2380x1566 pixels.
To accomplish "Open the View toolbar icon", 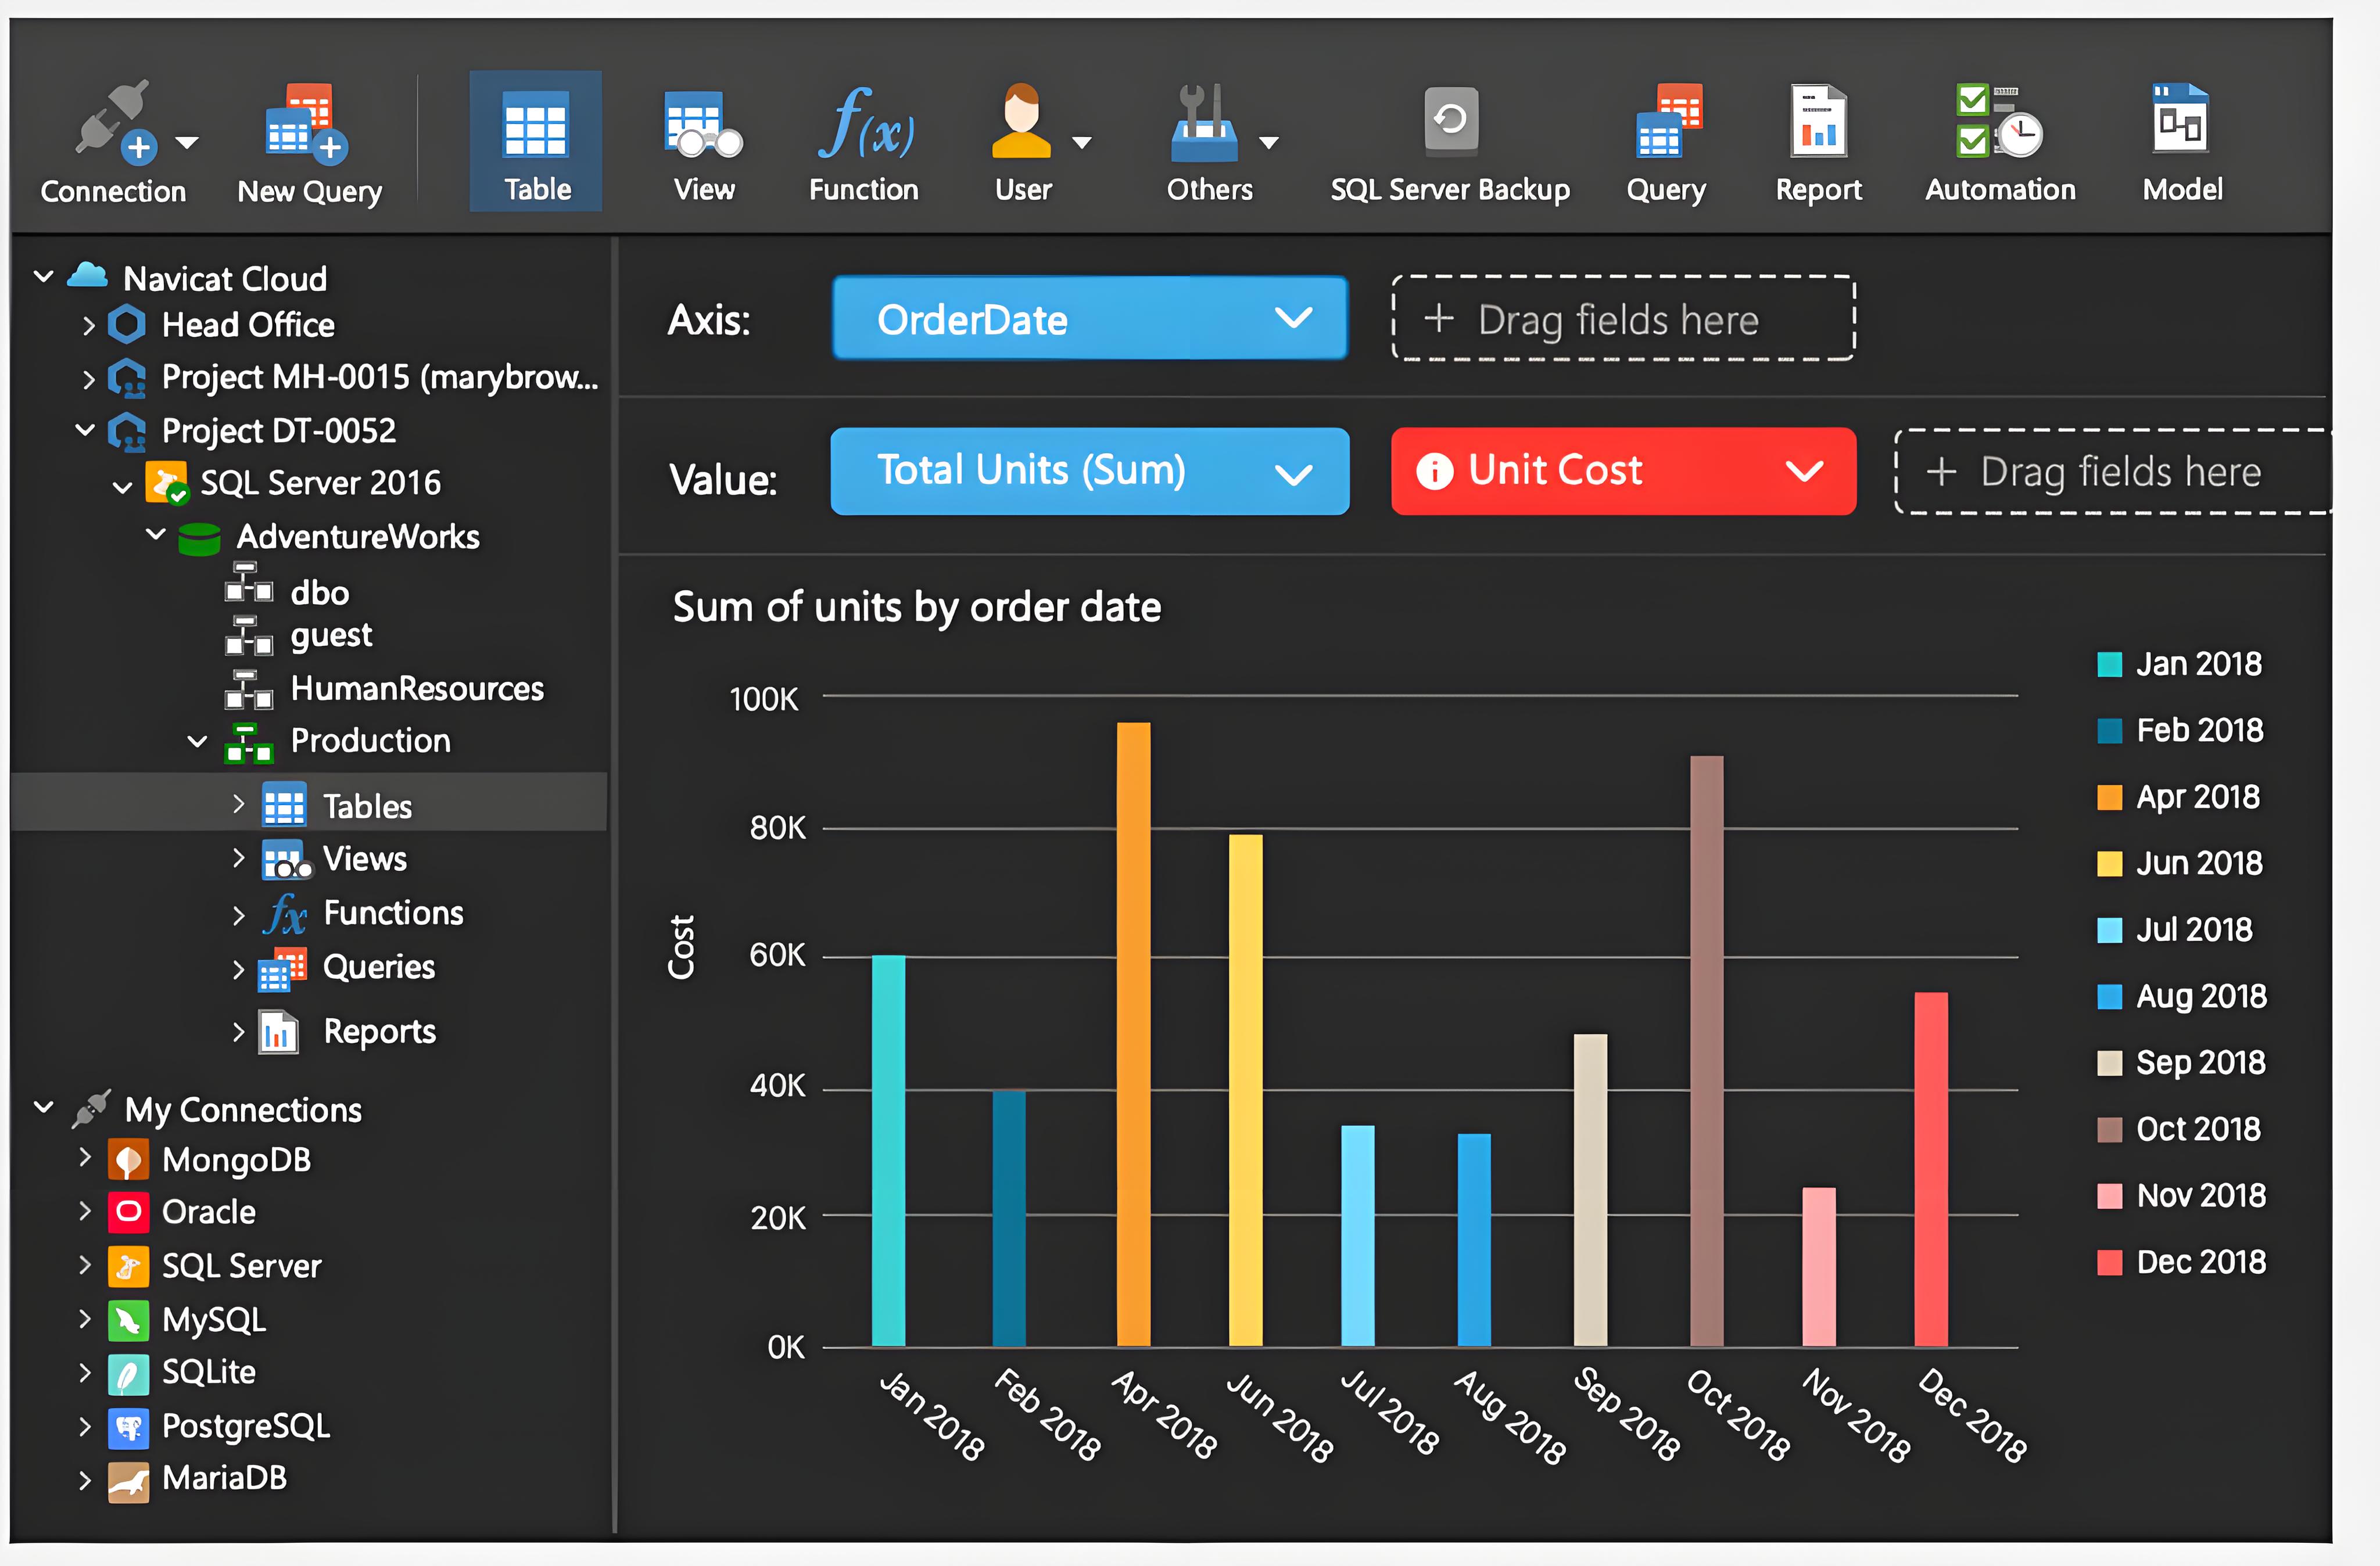I will point(704,124).
